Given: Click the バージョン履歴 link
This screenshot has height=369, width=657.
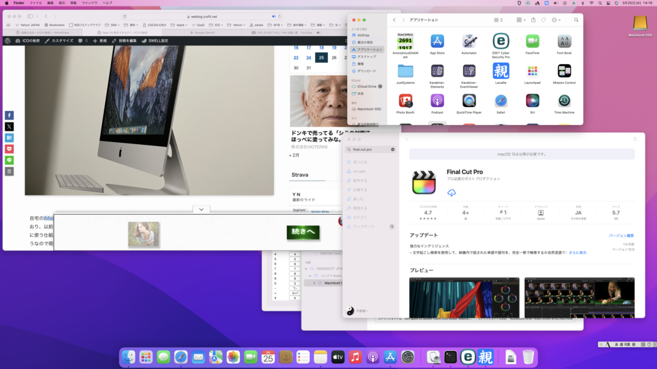Looking at the screenshot, I should pos(620,236).
